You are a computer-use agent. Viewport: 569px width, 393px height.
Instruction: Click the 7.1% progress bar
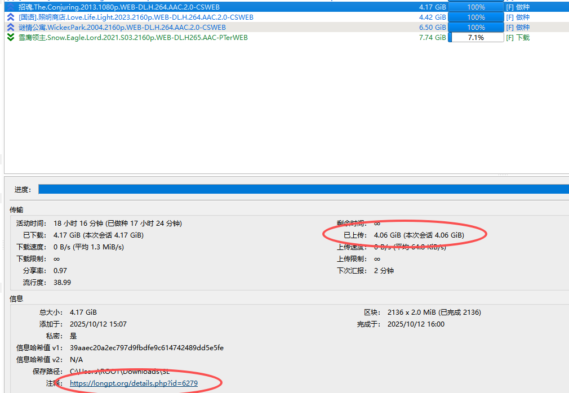(475, 38)
